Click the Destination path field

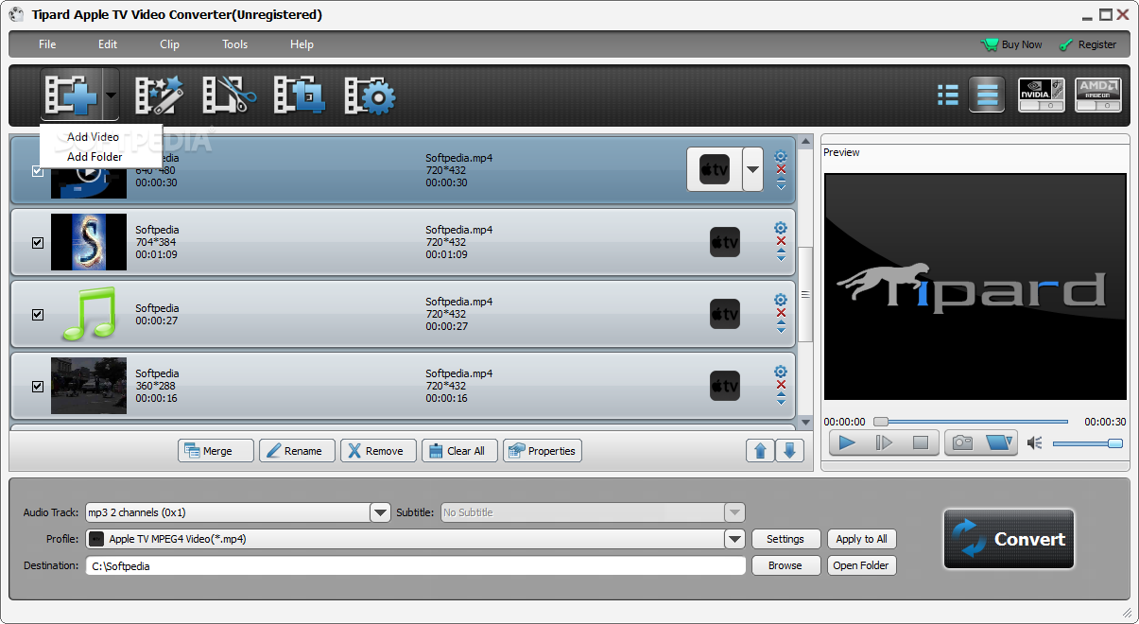click(416, 565)
